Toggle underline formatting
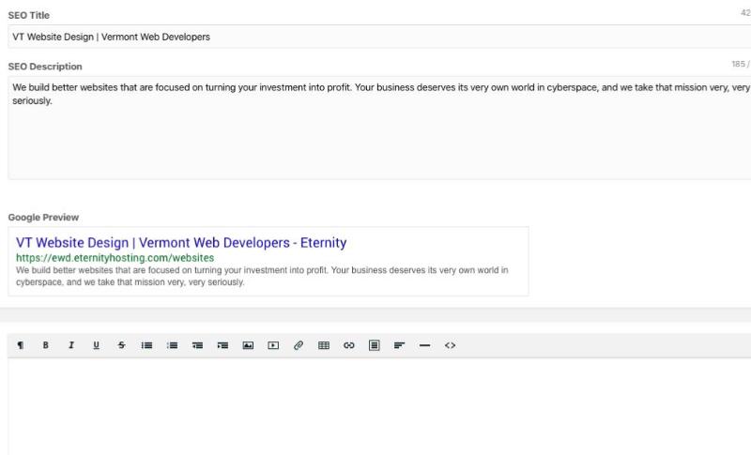The height and width of the screenshot is (455, 751). [97, 345]
